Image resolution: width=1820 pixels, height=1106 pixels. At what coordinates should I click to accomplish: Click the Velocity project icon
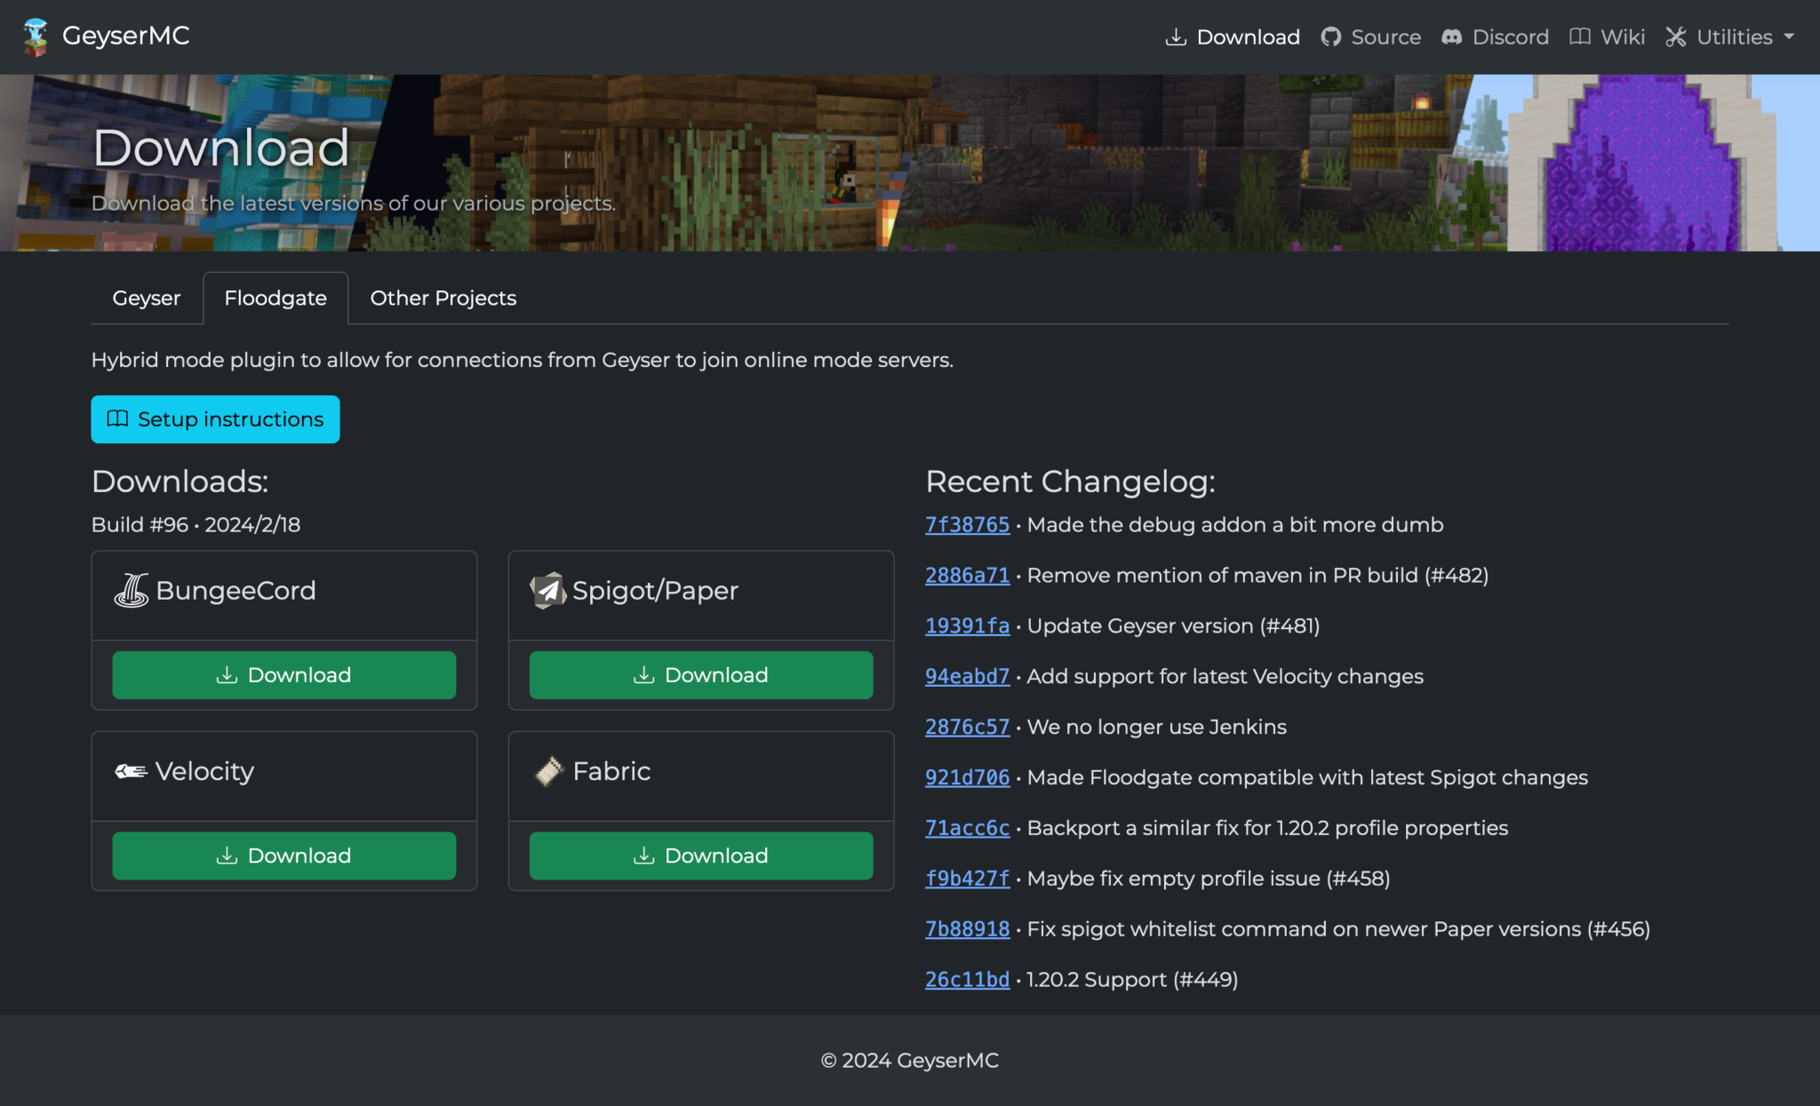[x=129, y=771]
